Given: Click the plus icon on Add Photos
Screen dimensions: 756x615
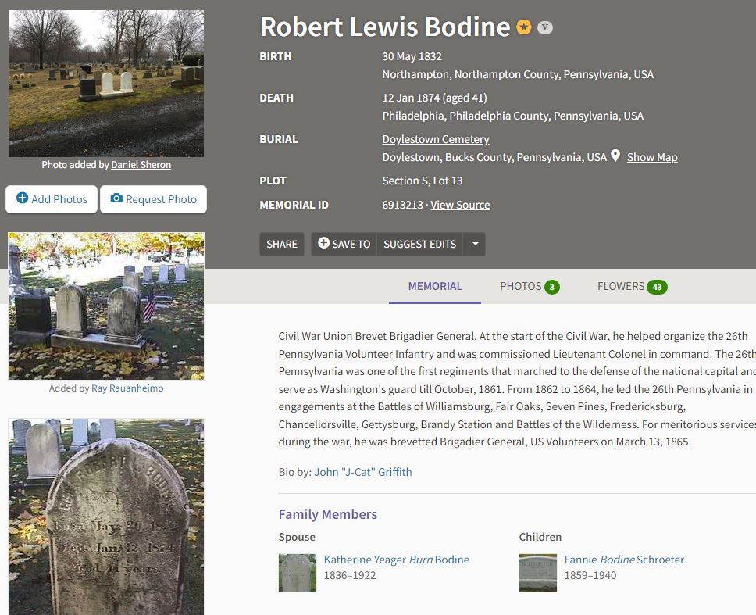Looking at the screenshot, I should click(x=22, y=198).
